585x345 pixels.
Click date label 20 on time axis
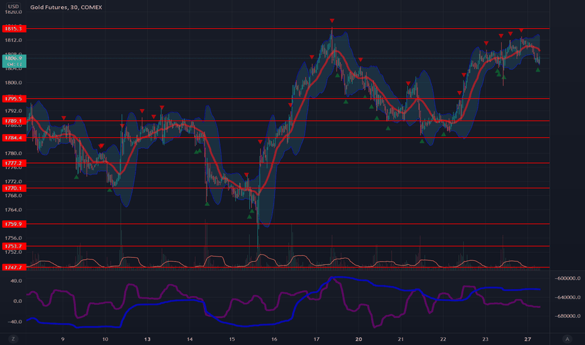click(358, 339)
